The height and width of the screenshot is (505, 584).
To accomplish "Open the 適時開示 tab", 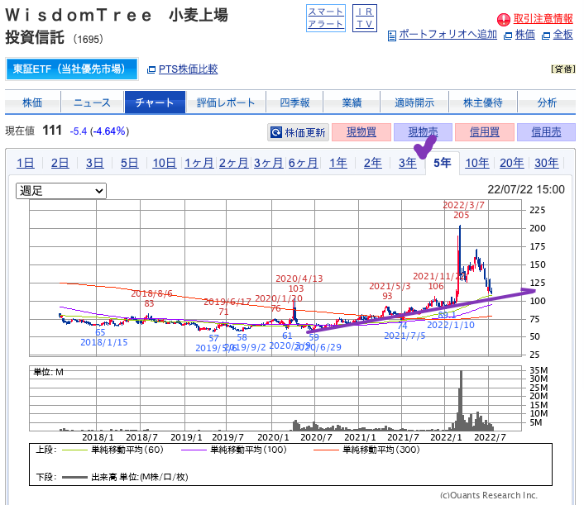I will [x=414, y=102].
